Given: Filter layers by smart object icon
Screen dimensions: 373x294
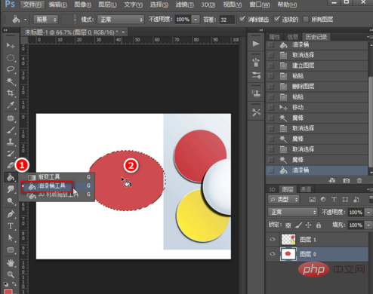Looking at the screenshot, I should point(356,200).
